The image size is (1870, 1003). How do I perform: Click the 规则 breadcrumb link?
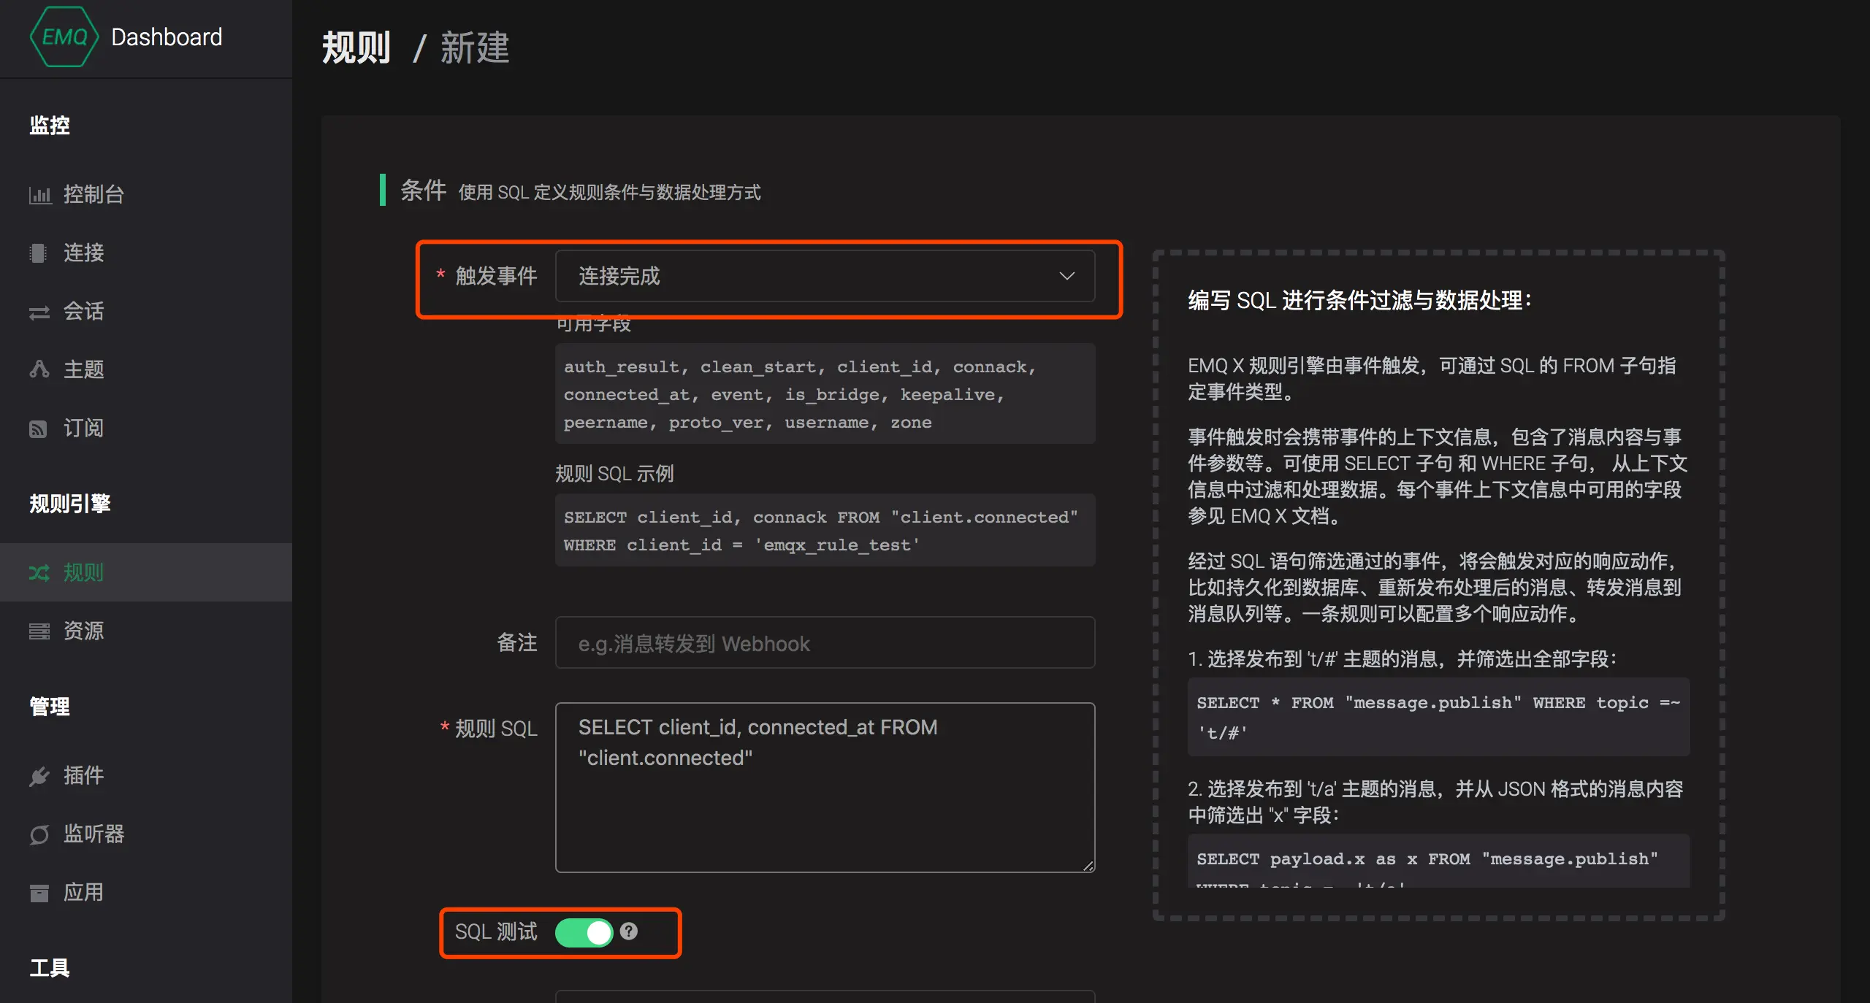point(356,48)
